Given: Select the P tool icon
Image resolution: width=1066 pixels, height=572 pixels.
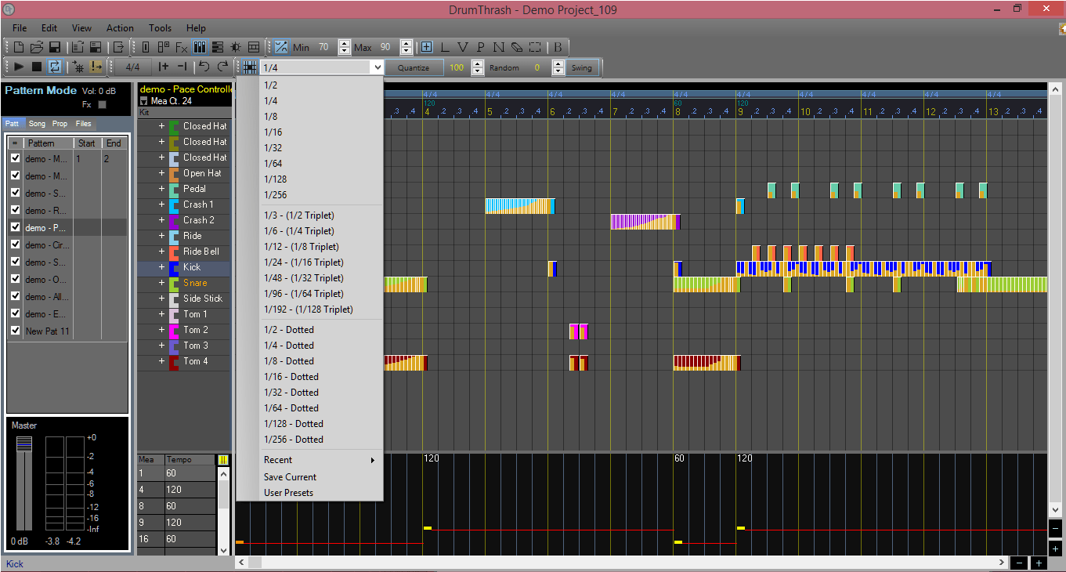Looking at the screenshot, I should pyautogui.click(x=480, y=47).
